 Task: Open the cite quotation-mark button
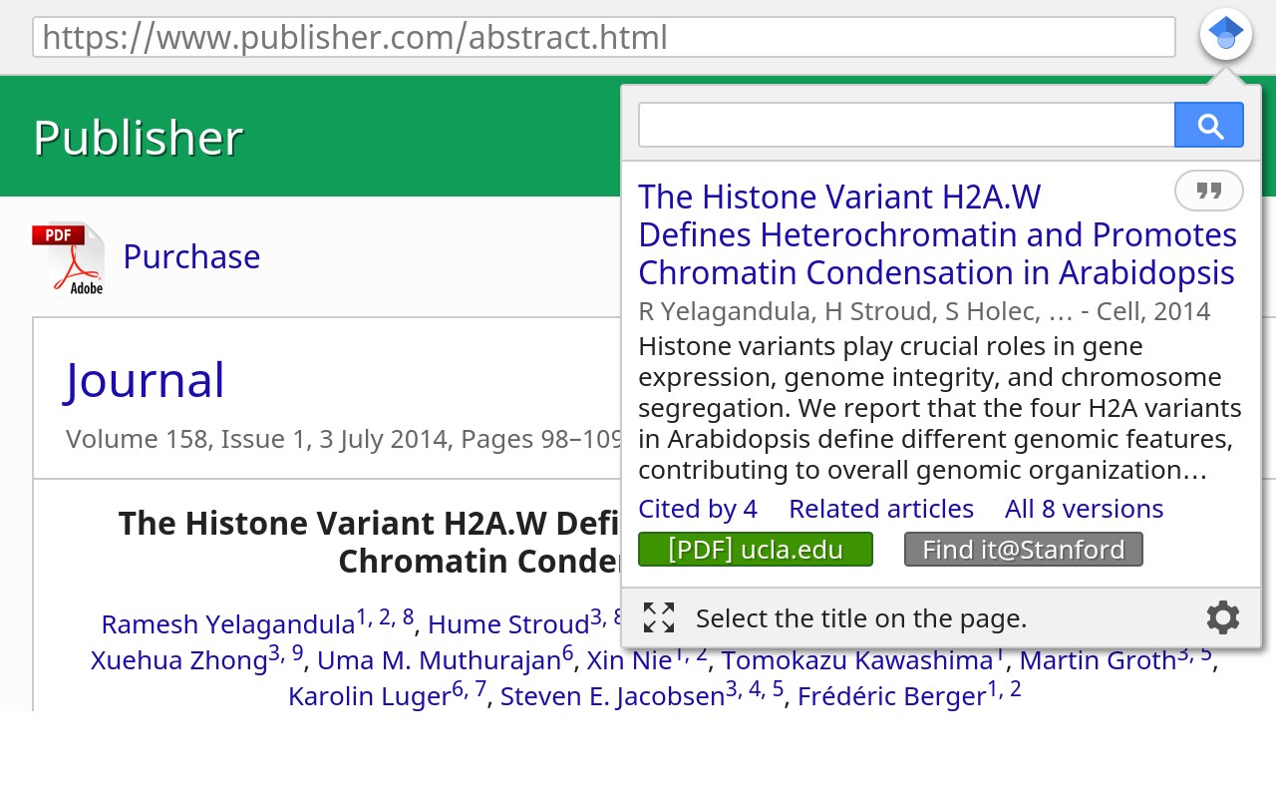(1209, 191)
